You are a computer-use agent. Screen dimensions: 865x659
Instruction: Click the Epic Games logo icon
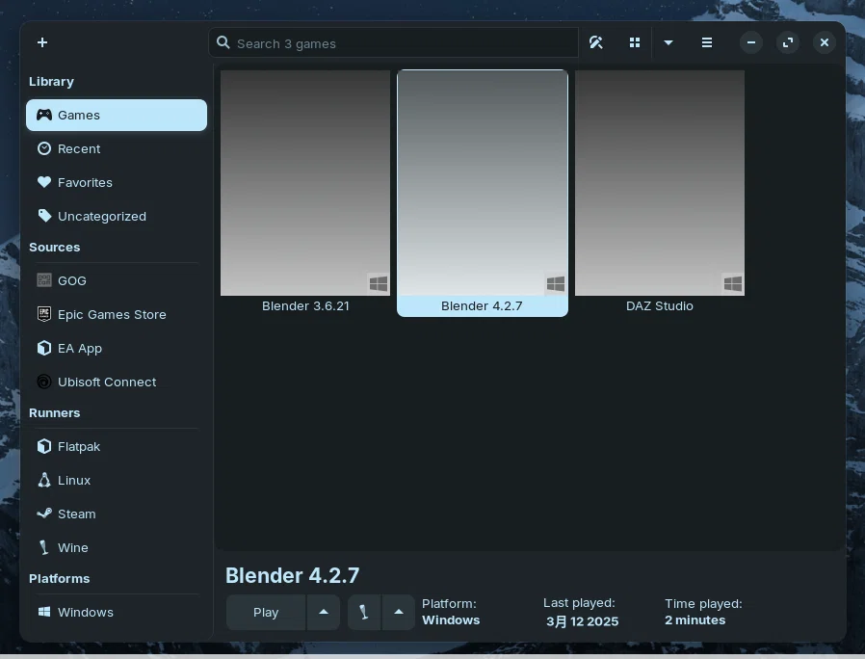click(44, 314)
